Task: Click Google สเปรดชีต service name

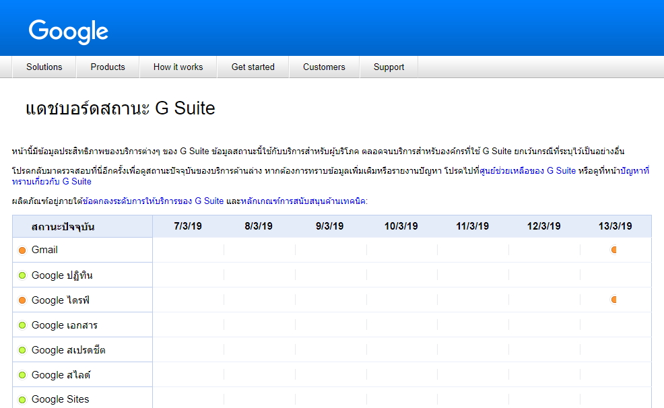Action: pos(68,350)
